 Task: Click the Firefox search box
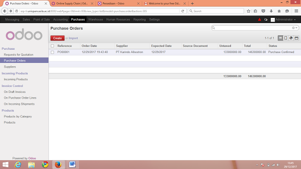tap(216, 11)
